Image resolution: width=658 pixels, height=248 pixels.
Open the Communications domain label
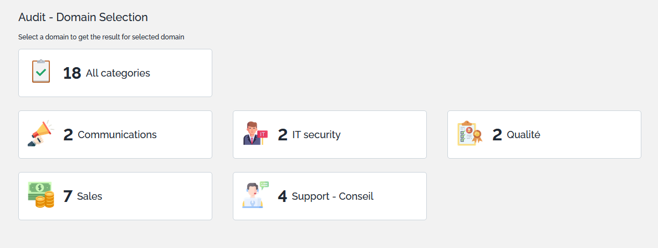[117, 135]
